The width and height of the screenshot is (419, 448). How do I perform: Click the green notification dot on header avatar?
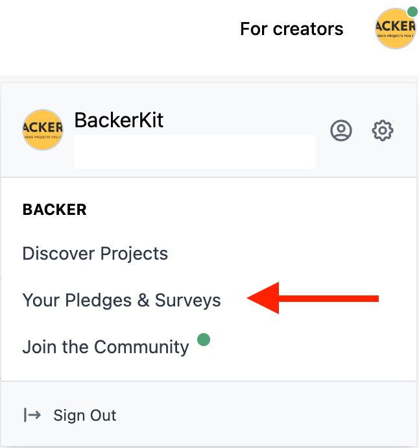(413, 12)
